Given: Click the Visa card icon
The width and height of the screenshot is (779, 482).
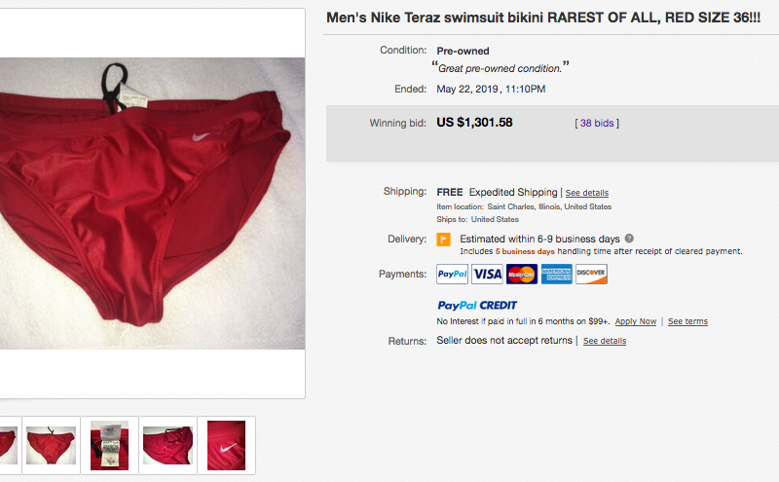Looking at the screenshot, I should pos(487,275).
